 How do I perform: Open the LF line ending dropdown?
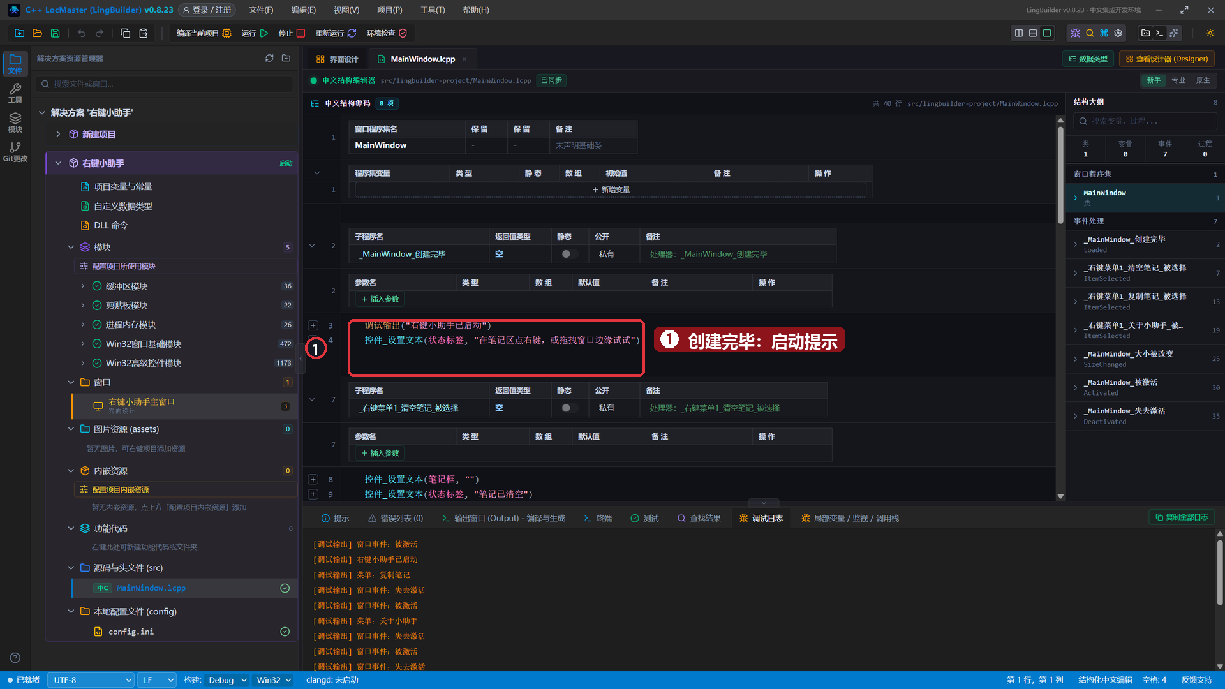(157, 680)
